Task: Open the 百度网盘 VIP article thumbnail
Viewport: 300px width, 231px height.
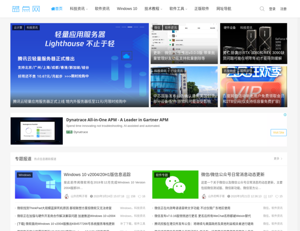Action: (253, 86)
